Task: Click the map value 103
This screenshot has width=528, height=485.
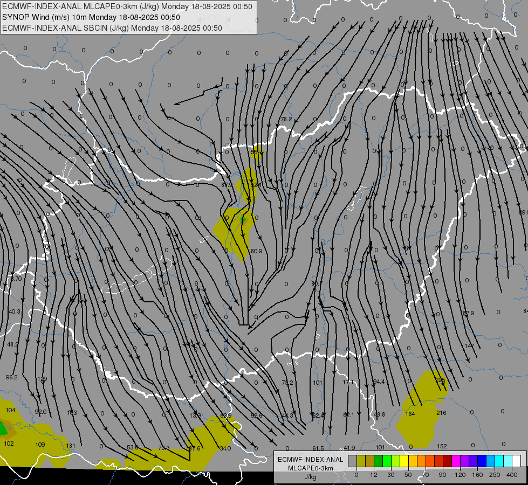Action: 72,413
